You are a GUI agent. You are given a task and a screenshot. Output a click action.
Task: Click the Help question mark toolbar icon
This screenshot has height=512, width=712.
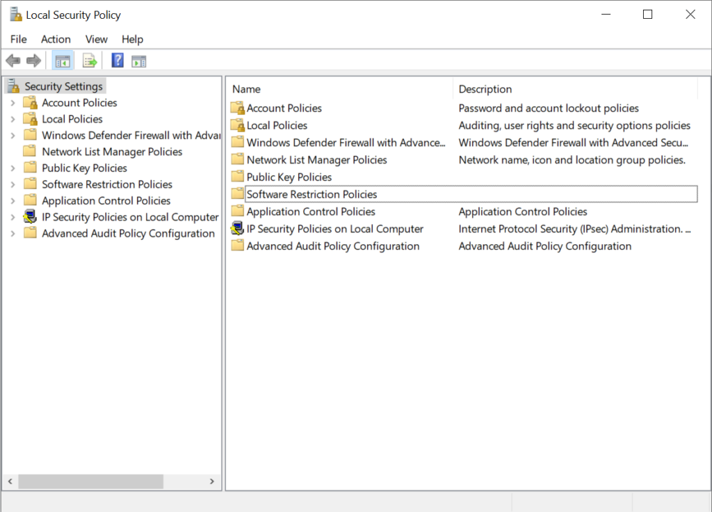(x=116, y=61)
